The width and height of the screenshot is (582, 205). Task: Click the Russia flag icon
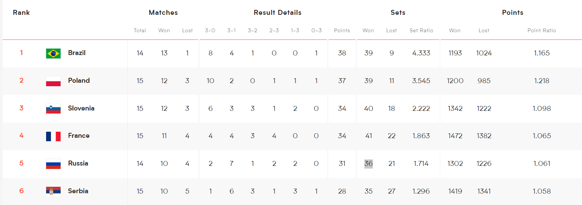[53, 164]
